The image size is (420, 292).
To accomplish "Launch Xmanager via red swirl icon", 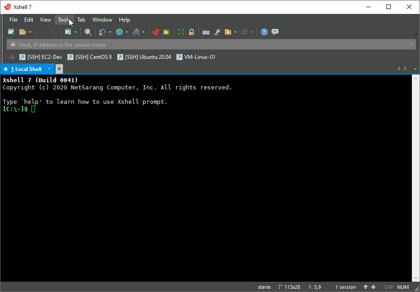I will (156, 32).
